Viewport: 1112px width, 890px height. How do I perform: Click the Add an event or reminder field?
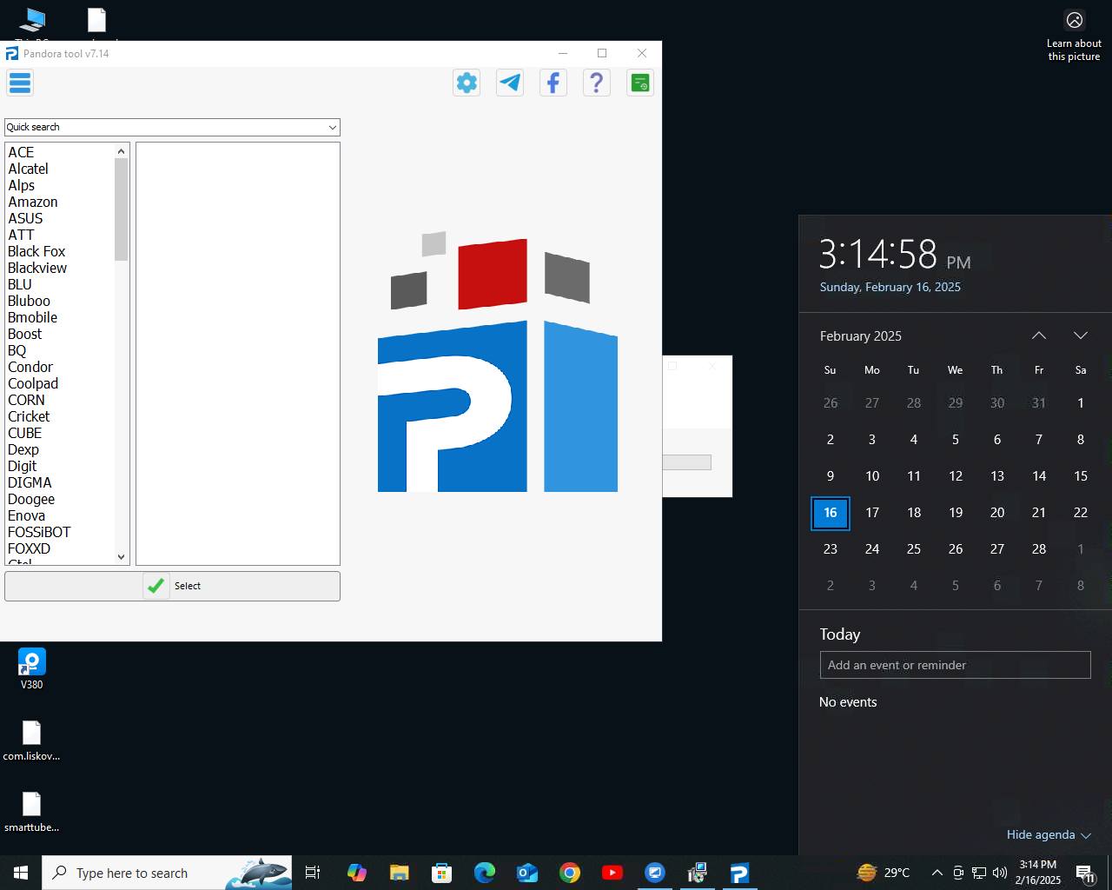955,665
